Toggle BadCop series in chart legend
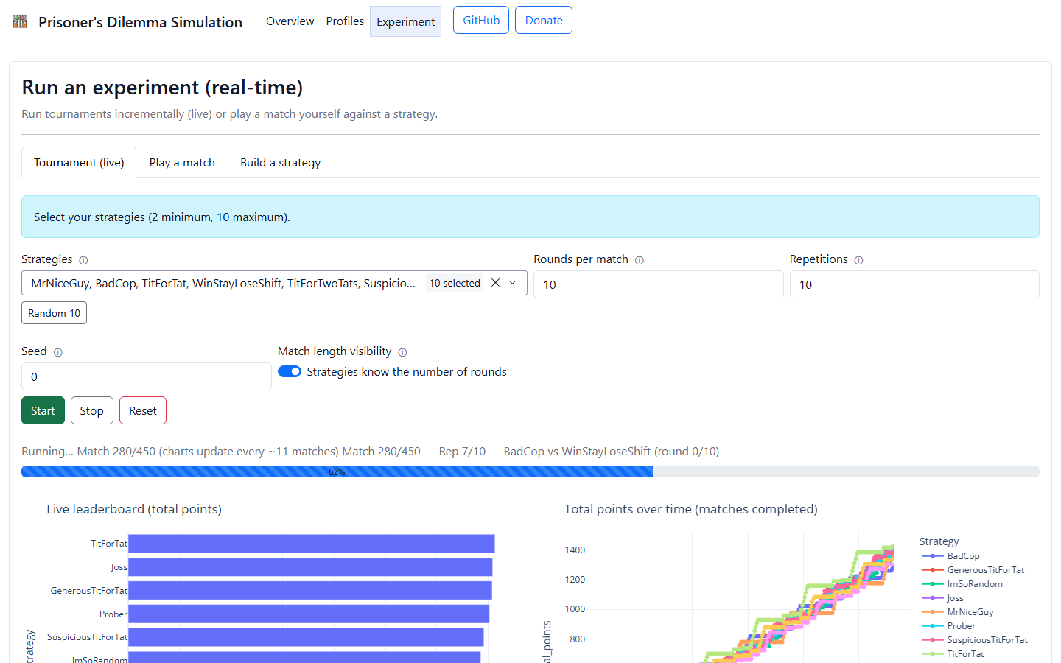The image size is (1061, 663). [963, 556]
